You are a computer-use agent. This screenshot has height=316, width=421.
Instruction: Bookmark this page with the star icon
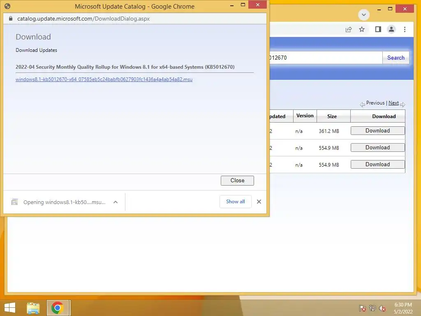(x=362, y=29)
